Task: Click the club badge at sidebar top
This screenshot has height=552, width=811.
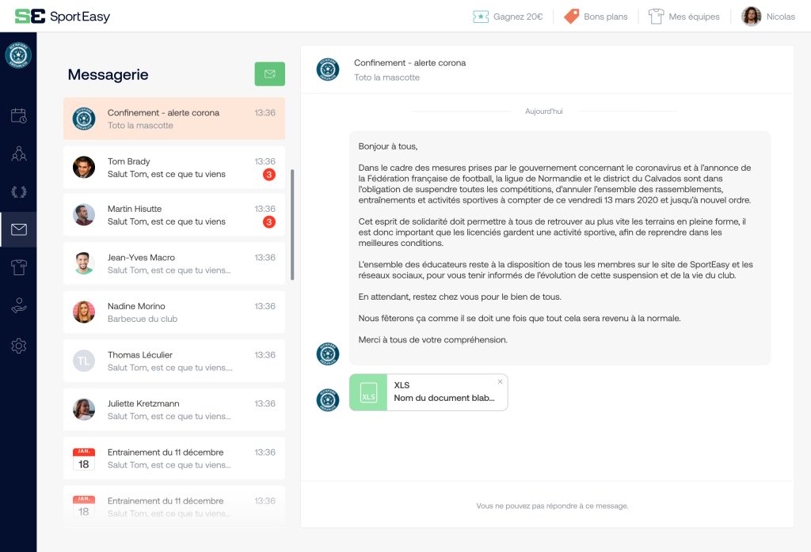Action: [18, 55]
